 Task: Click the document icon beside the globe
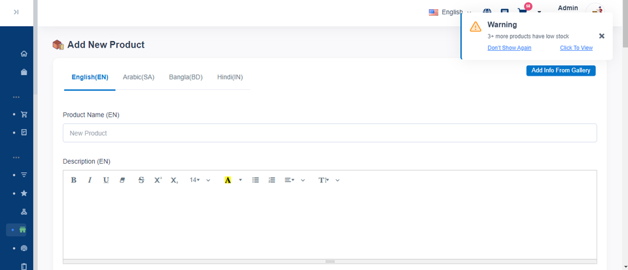pos(504,12)
